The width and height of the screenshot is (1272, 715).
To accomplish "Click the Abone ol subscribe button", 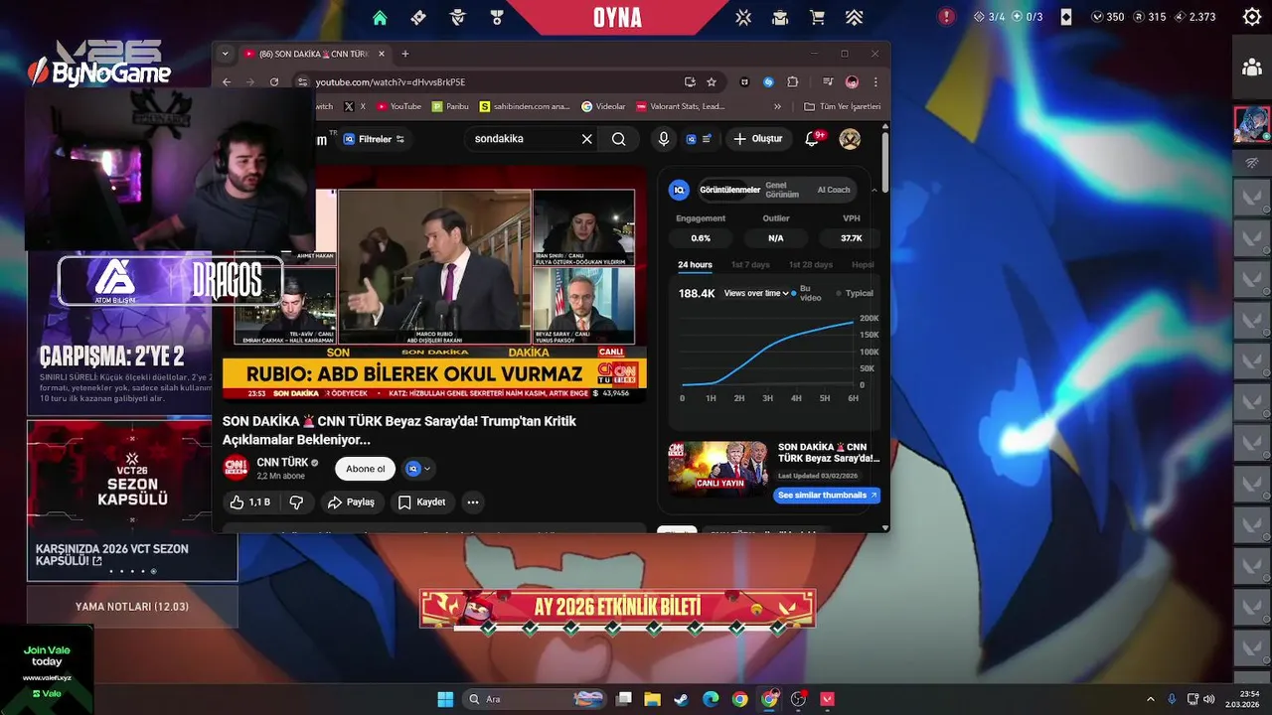I will [x=366, y=469].
